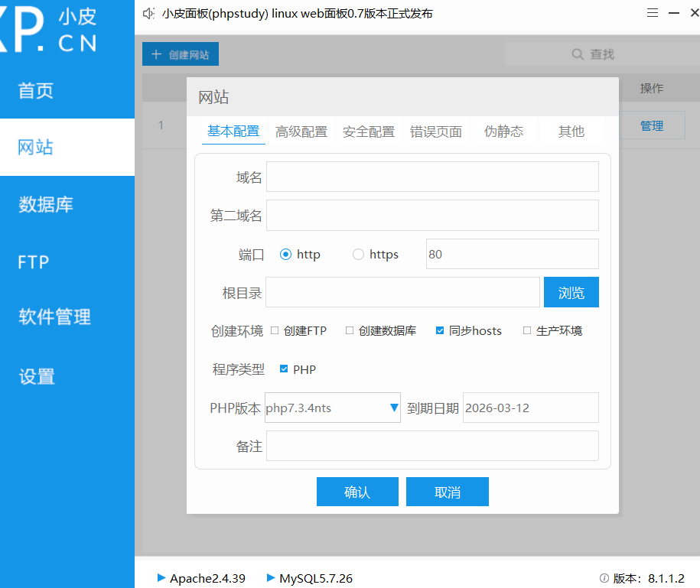The image size is (700, 588).
Task: Click into the 域名 input field
Action: pyautogui.click(x=432, y=177)
